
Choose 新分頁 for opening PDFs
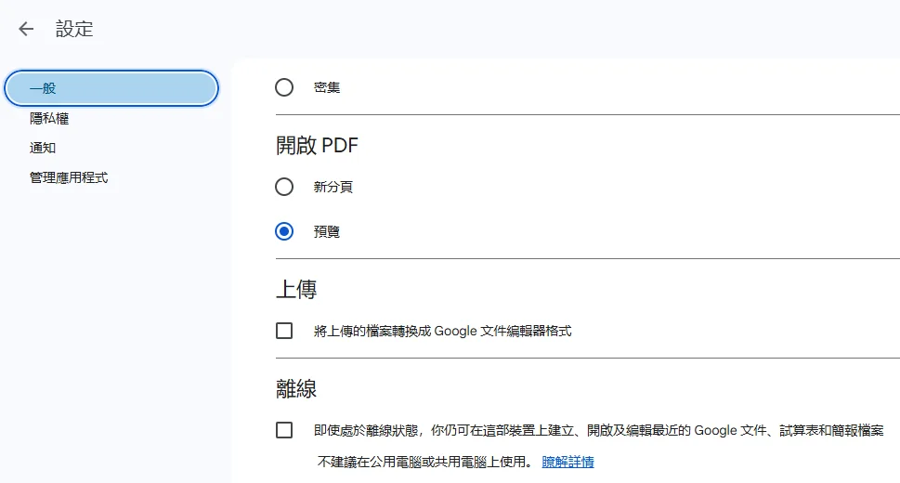pyautogui.click(x=284, y=187)
